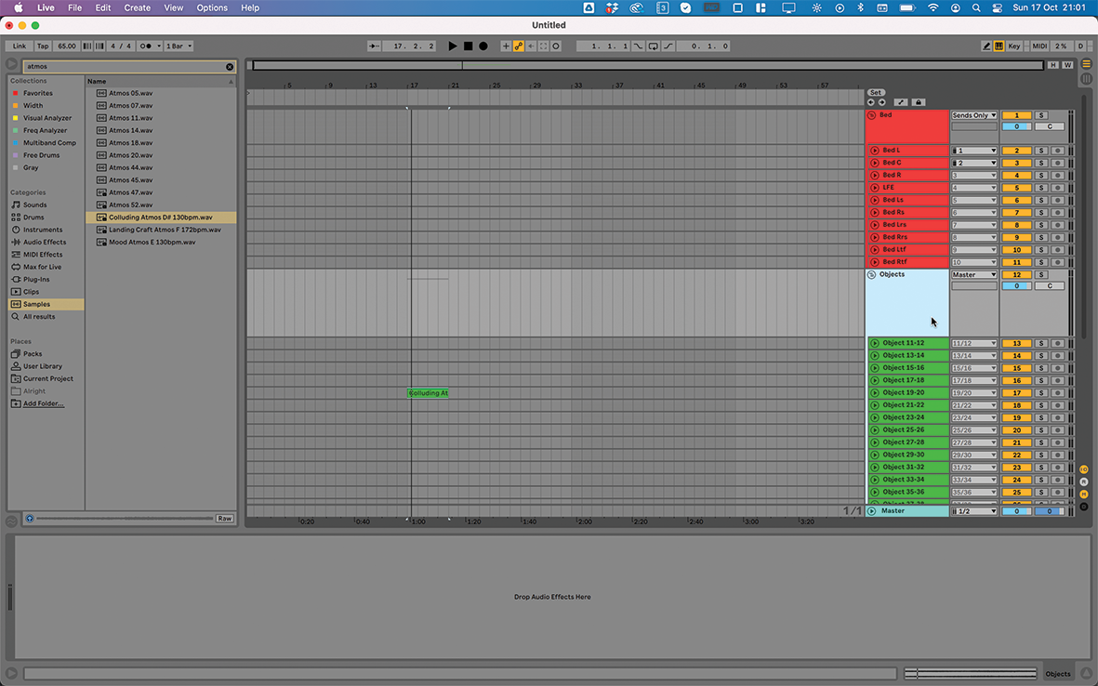The image size is (1098, 686).
Task: Open the Sends Only output dropdown on Bed
Action: click(x=974, y=115)
